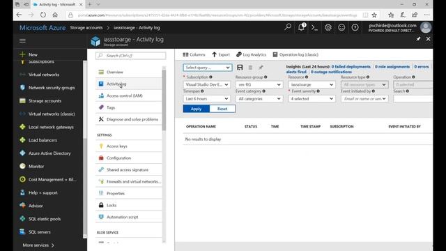Go back with browser back arrow
The image size is (446, 251).
19,15
